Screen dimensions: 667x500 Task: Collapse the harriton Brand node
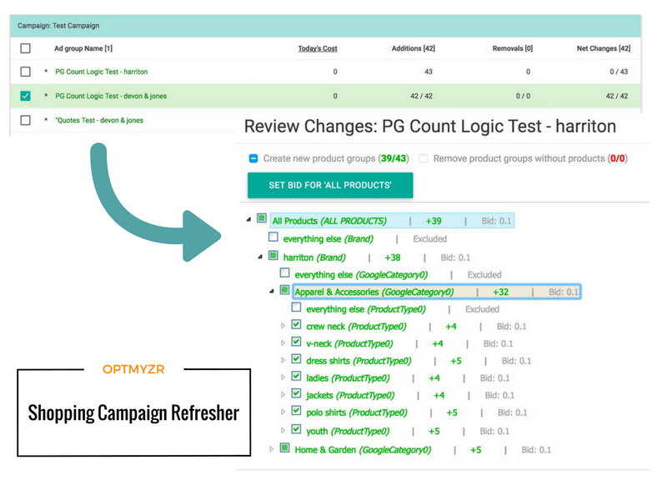(x=260, y=257)
